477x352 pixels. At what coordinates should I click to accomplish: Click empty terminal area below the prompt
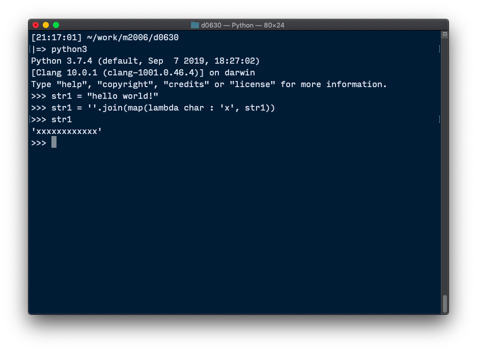234,228
